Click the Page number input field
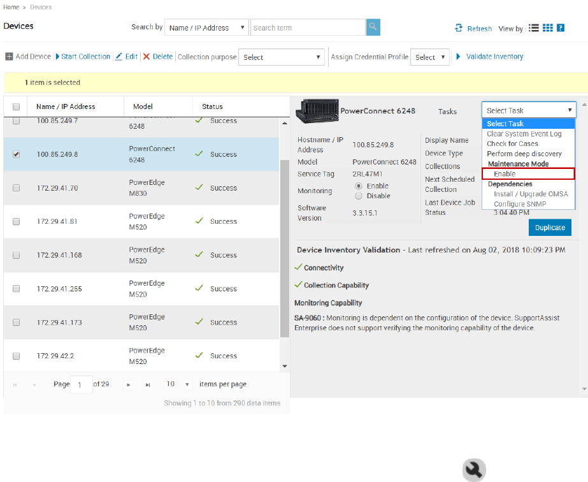Image resolution: width=588 pixels, height=482 pixels. coord(82,384)
